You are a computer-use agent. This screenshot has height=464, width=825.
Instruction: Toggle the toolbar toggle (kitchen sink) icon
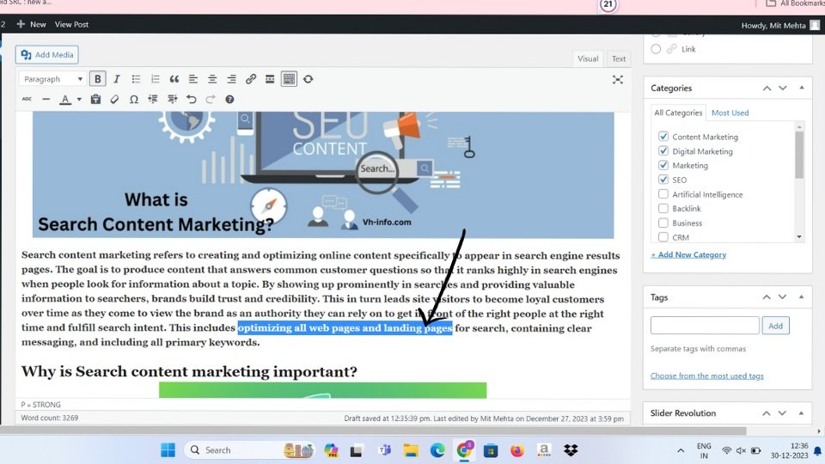tap(289, 79)
